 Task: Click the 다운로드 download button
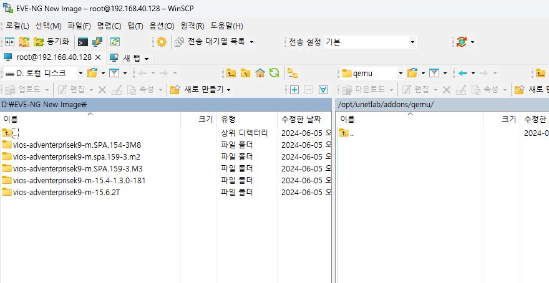click(364, 90)
